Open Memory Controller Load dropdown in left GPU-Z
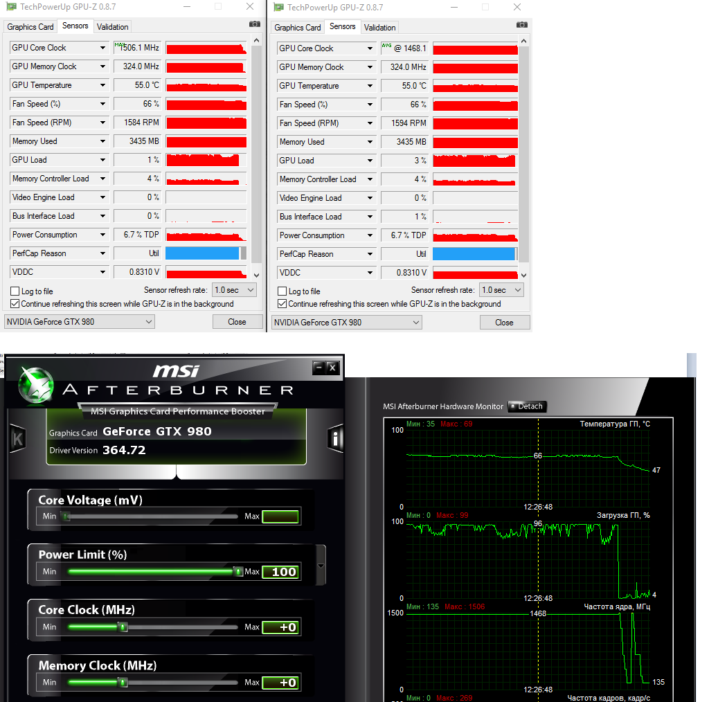This screenshot has width=709, height=702. point(102,179)
